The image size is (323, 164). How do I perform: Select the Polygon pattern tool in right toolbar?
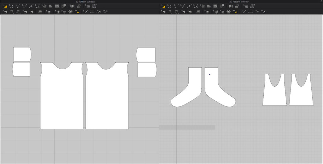pyautogui.click(x=209, y=6)
